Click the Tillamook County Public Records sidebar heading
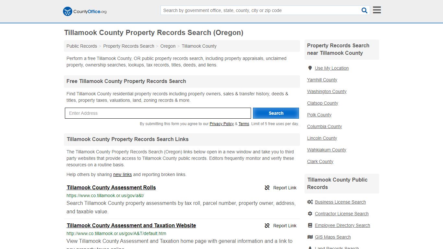 [x=337, y=184]
